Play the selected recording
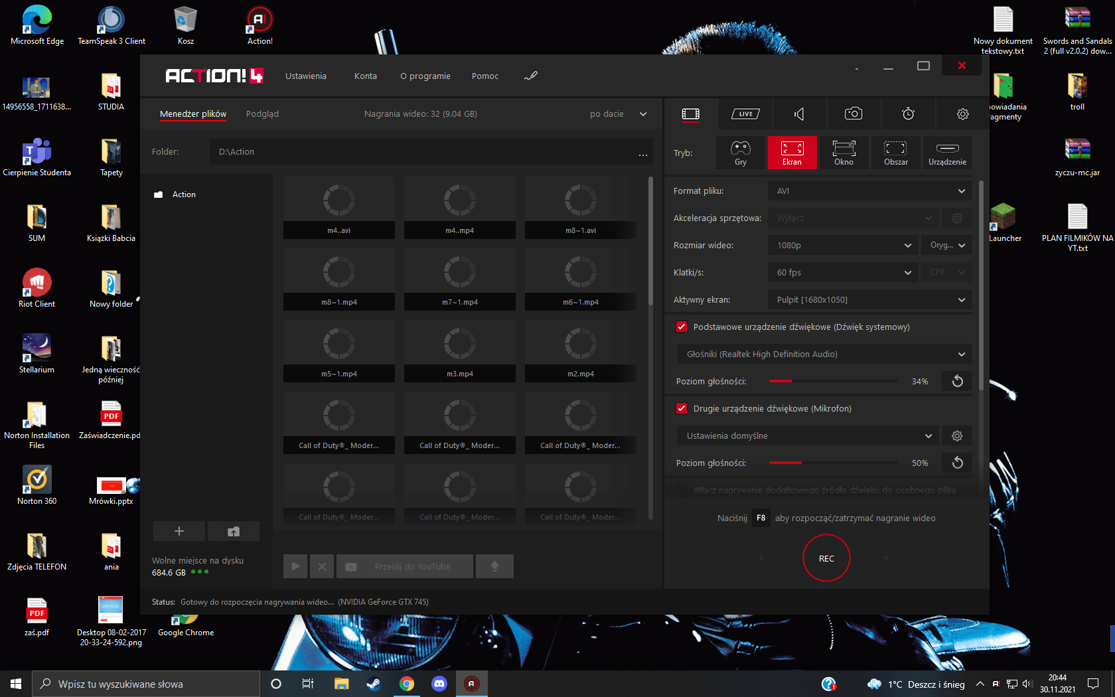This screenshot has width=1115, height=697. coord(295,566)
